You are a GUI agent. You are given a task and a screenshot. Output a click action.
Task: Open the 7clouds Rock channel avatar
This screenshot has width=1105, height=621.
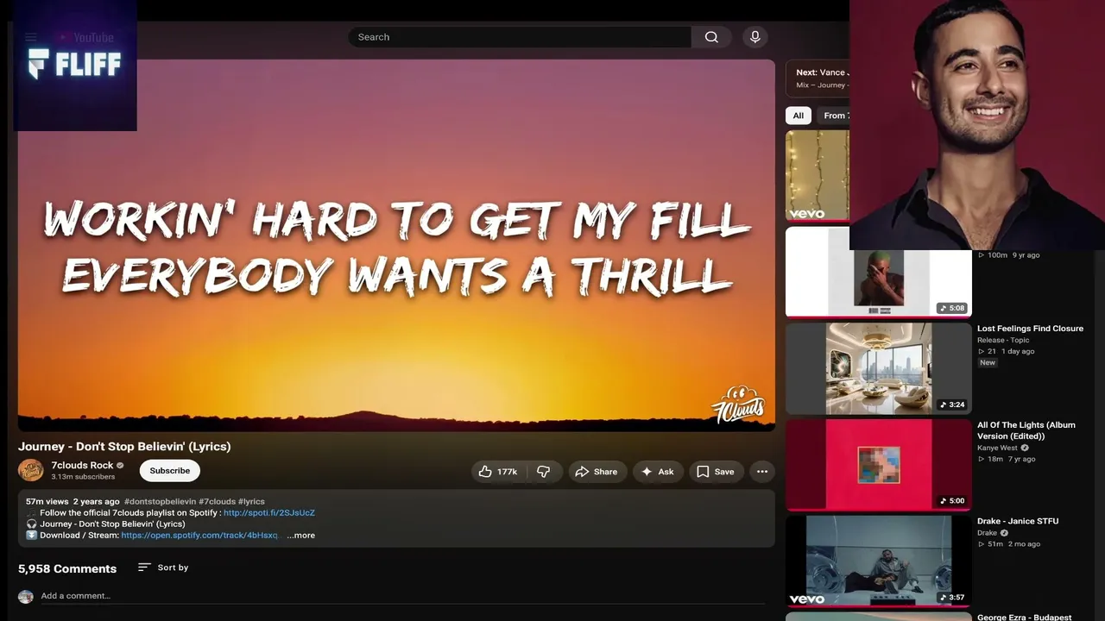[31, 470]
